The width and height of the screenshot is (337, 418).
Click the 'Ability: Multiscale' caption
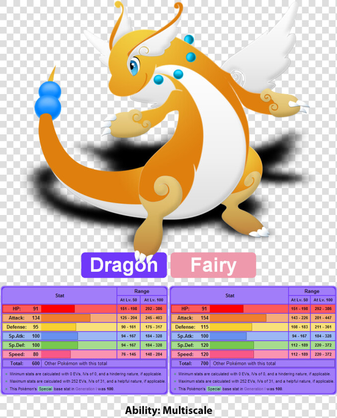coord(168,410)
